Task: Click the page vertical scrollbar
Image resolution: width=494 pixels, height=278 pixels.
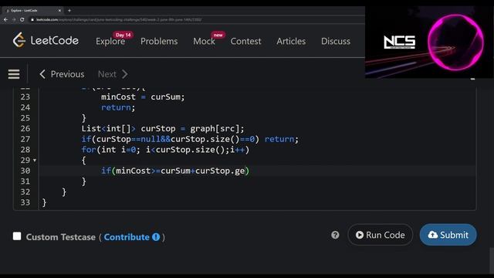Action: (x=492, y=260)
